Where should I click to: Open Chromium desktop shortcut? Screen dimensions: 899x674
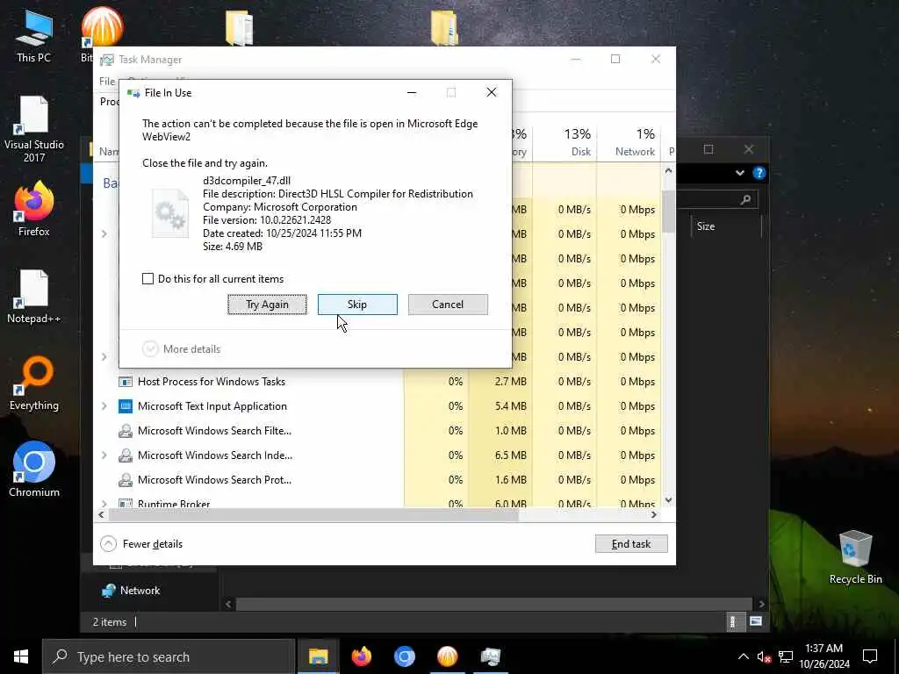tap(34, 470)
